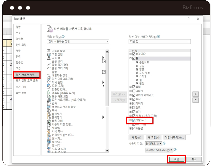Select the 다시 실행 command icon

pyautogui.click(x=49, y=82)
